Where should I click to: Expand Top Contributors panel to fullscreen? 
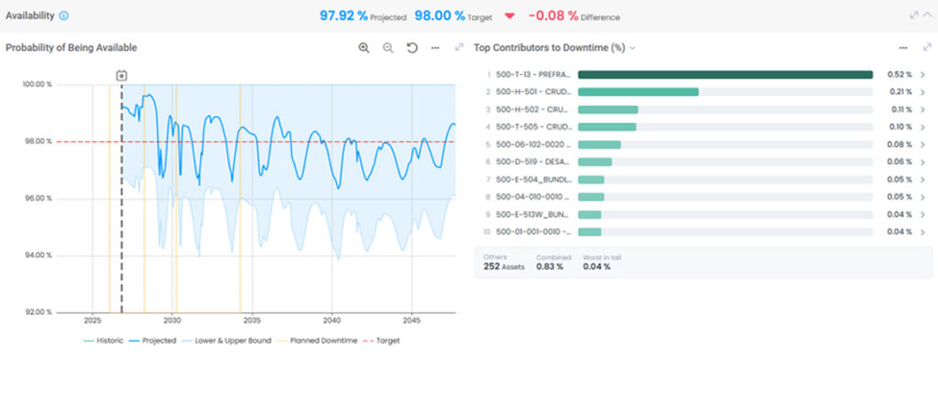click(927, 48)
